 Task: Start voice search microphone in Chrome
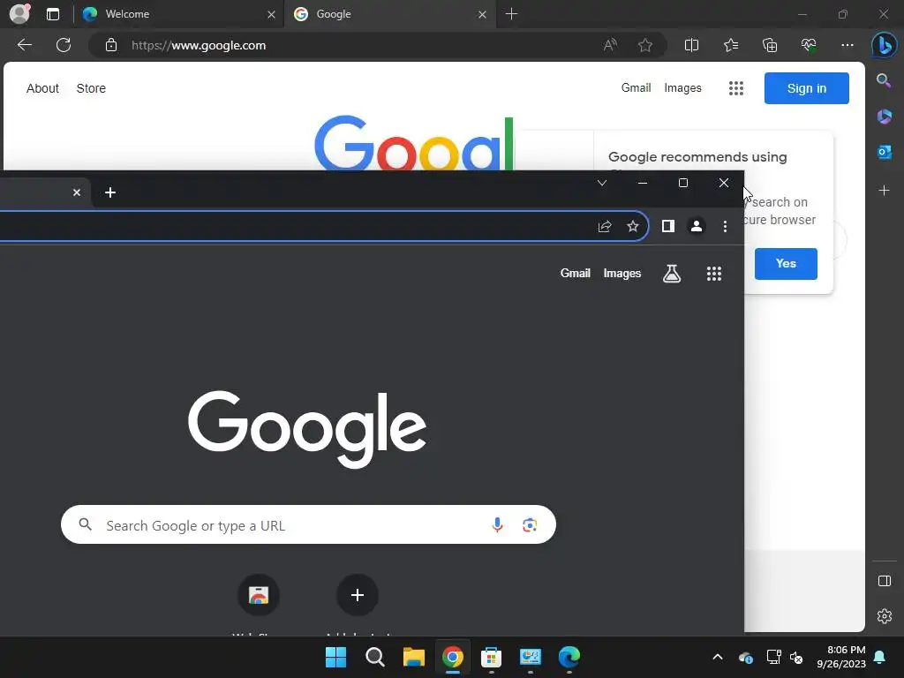[497, 524]
